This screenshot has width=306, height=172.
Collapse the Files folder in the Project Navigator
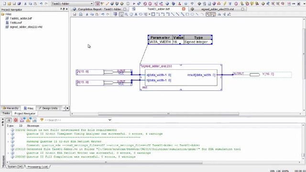[3, 14]
